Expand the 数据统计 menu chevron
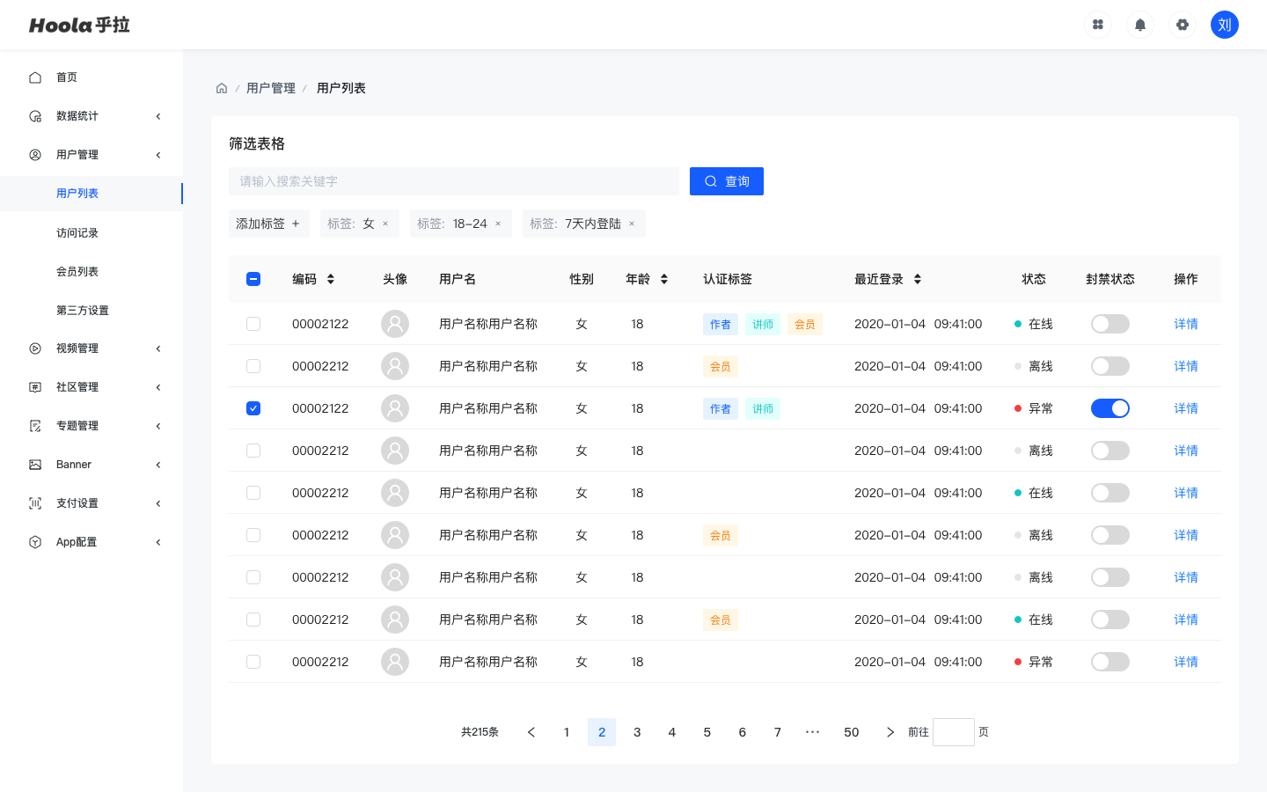Screen dimensions: 1267x792 (158, 116)
